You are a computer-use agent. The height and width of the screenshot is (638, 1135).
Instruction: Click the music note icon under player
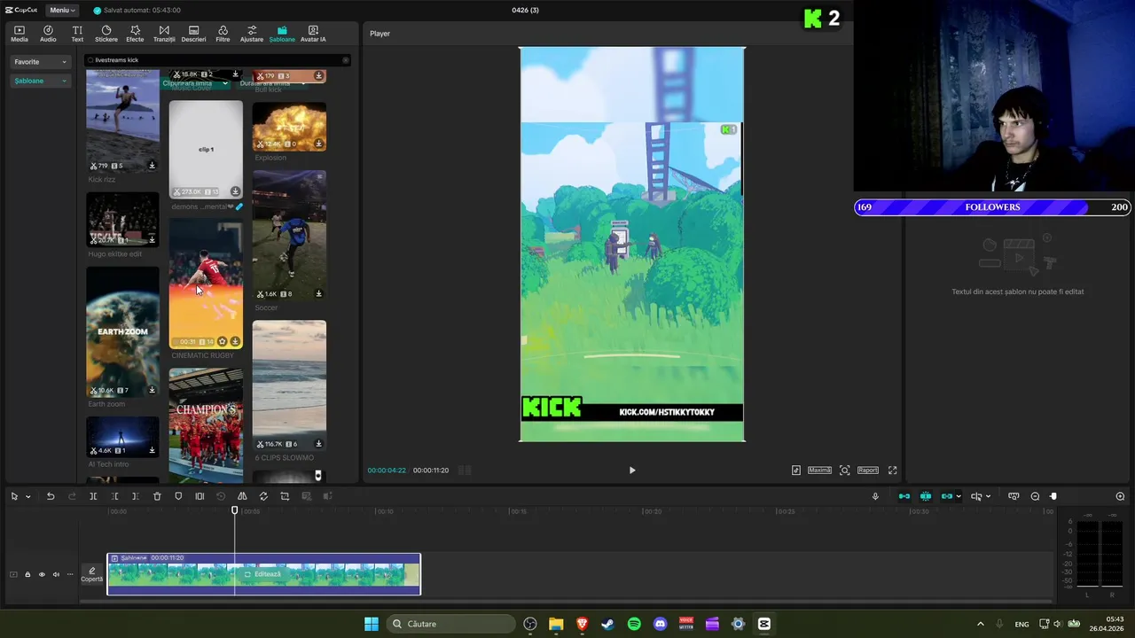tap(796, 471)
